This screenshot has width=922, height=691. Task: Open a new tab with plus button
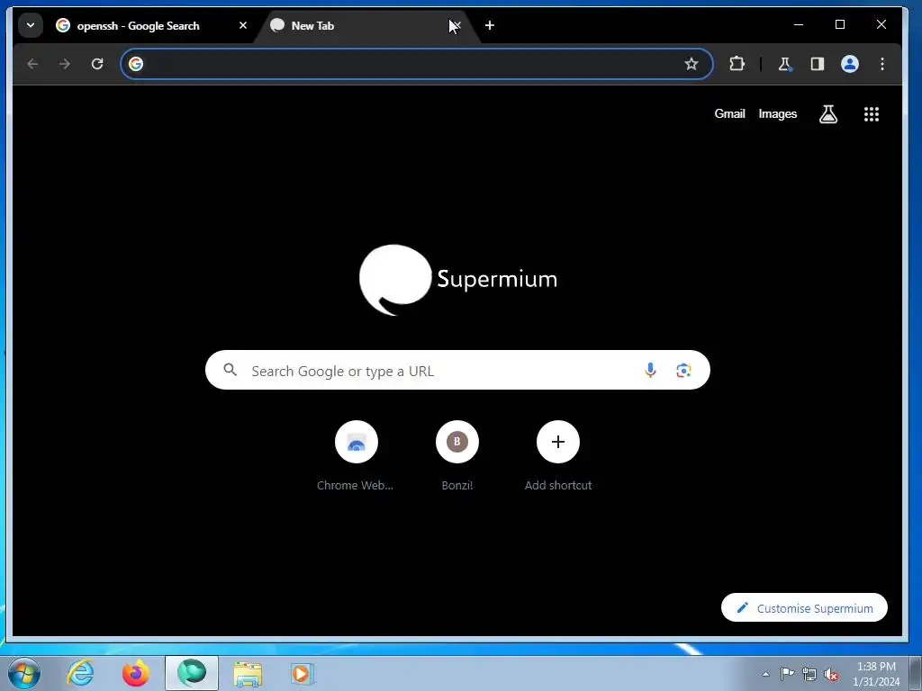pyautogui.click(x=490, y=25)
